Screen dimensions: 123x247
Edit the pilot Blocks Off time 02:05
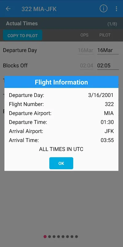[x=108, y=65]
